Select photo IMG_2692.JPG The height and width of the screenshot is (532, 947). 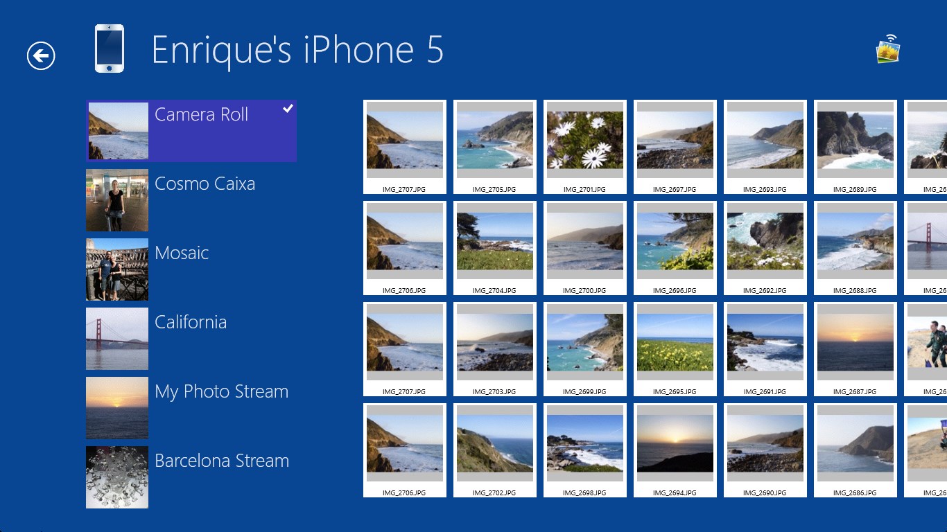tap(765, 248)
